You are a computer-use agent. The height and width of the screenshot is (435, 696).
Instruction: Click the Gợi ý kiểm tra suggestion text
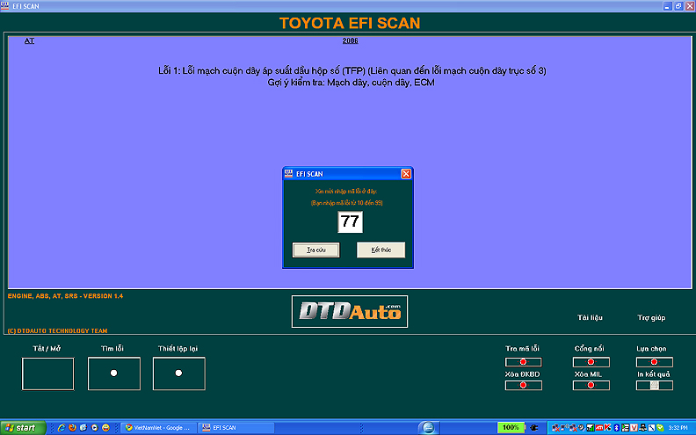coord(351,83)
